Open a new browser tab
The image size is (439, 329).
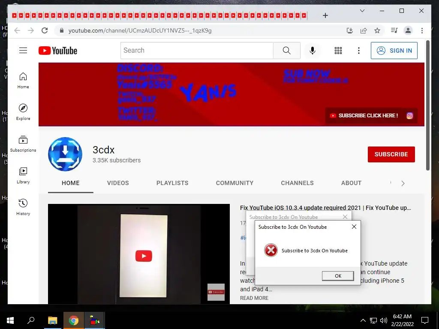[x=325, y=15]
